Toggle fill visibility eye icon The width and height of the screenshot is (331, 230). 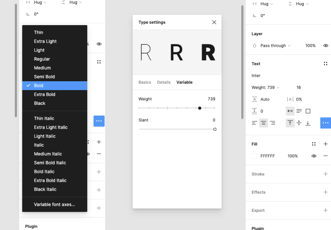pyautogui.click(x=314, y=156)
